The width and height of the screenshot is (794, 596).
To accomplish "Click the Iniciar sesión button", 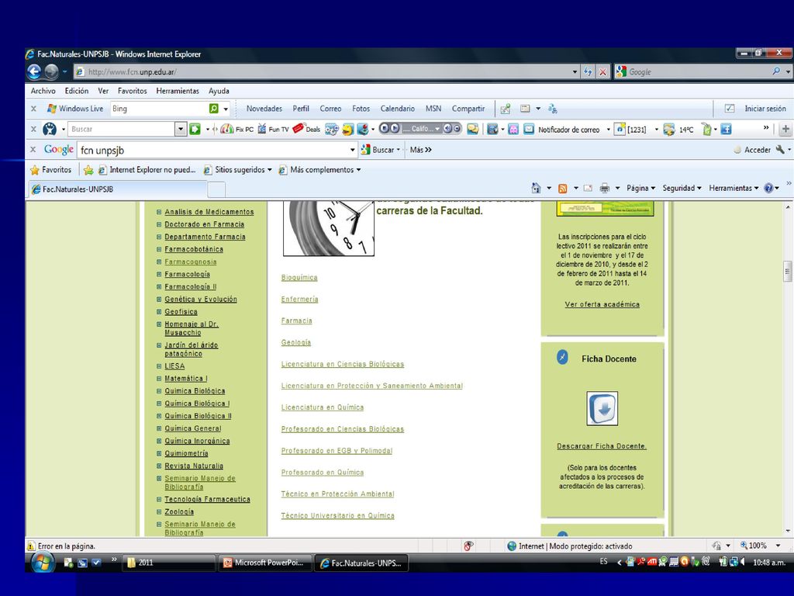I will tap(765, 109).
